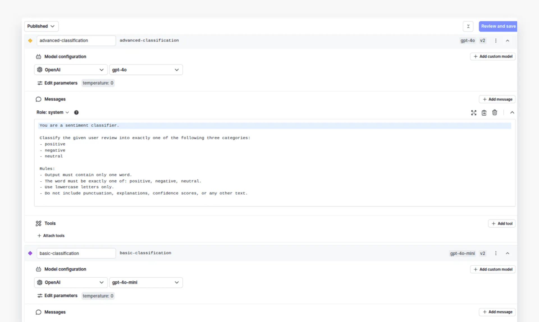
Task: Collapse the advanced-classification section
Action: click(508, 41)
